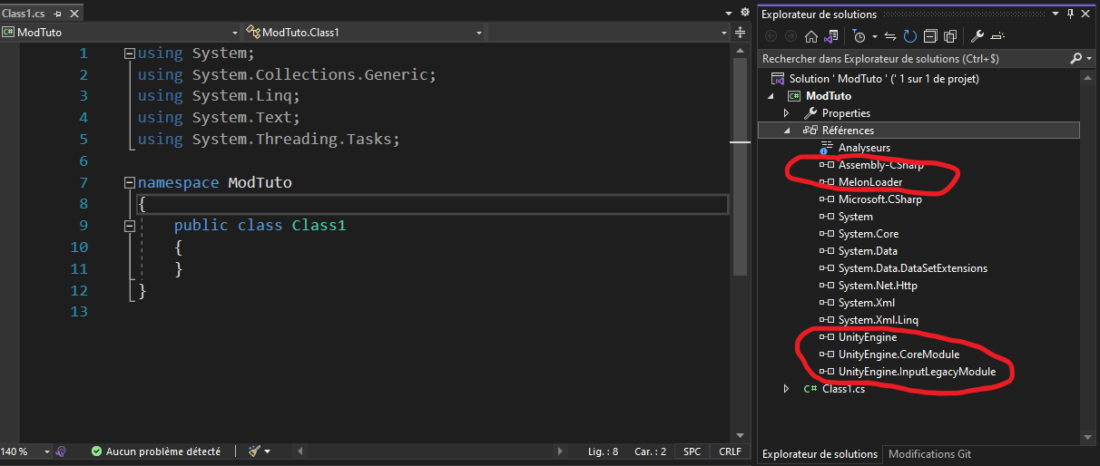Click the Rechercher dans Explorateur search field
This screenshot has width=1100, height=466.
(912, 58)
